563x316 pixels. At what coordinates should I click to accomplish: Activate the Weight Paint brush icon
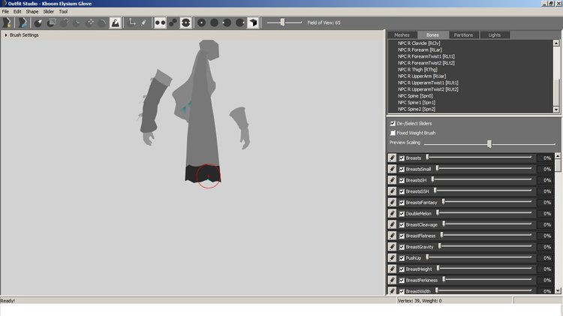(x=116, y=23)
